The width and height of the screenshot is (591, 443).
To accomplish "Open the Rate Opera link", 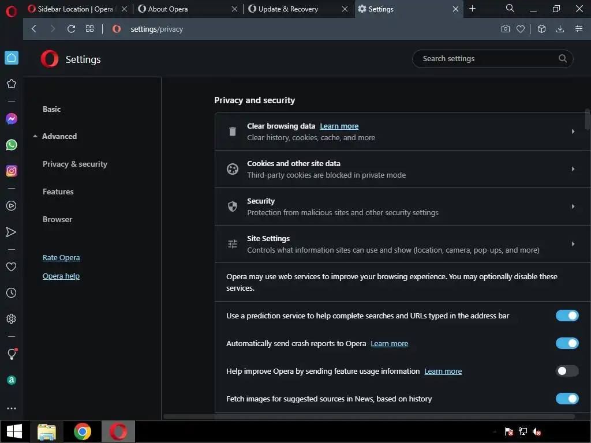I will (61, 258).
